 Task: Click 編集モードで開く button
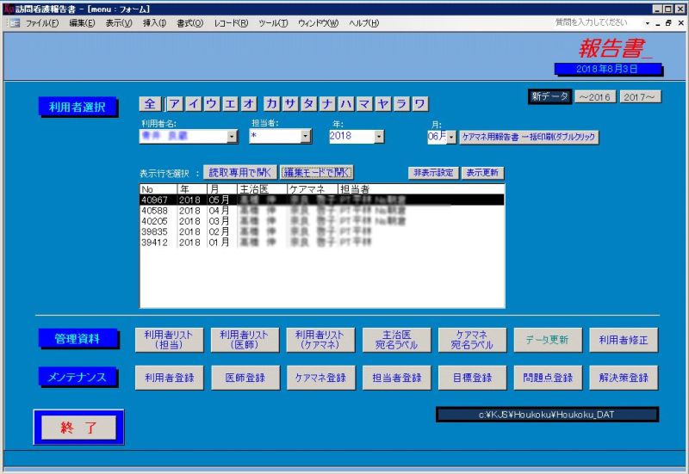(317, 172)
